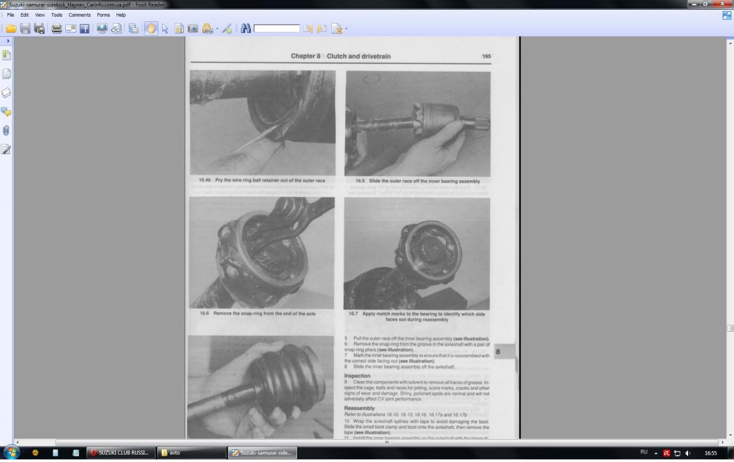
Task: Open the avto folder taskbar button
Action: [191, 453]
